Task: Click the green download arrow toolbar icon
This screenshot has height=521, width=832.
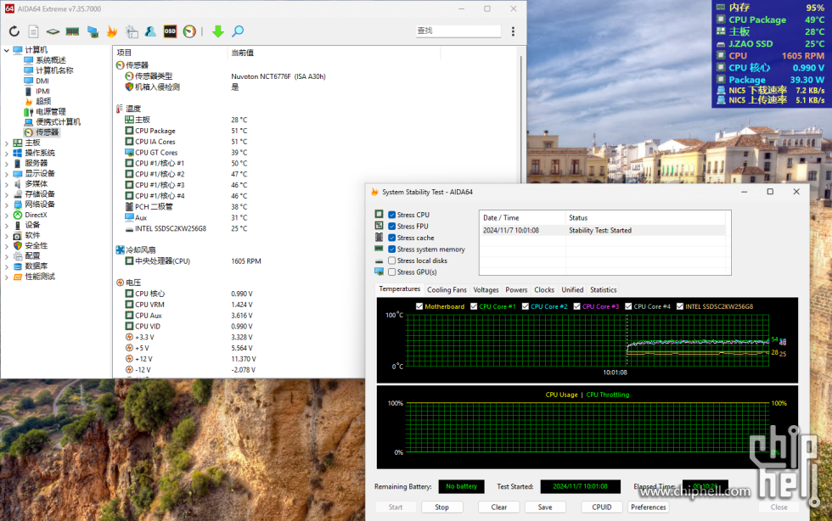Action: click(217, 31)
